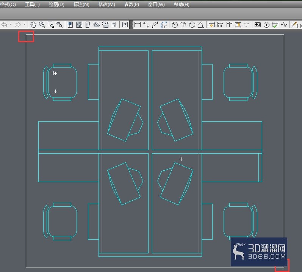
Task: Activate the Zoom Realtime tool
Action: tap(42, 25)
